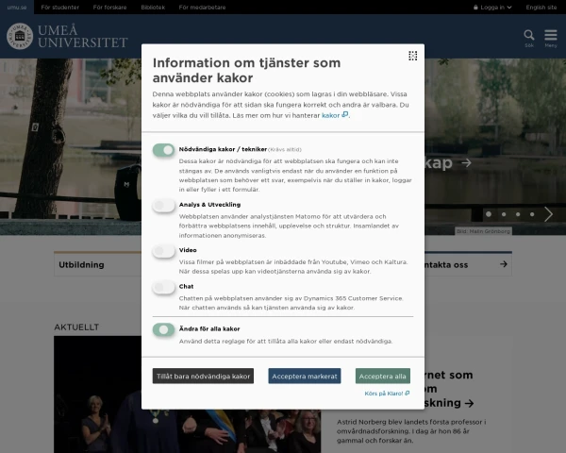Open Bibliotek menu item
The width and height of the screenshot is (566, 453).
pos(153,8)
